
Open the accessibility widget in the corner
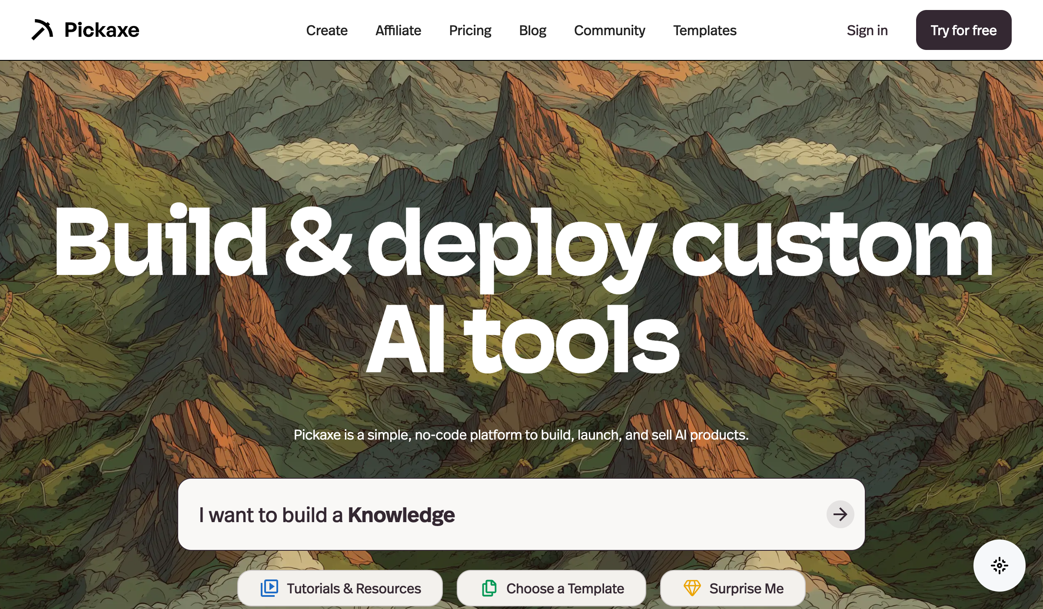click(x=1000, y=565)
